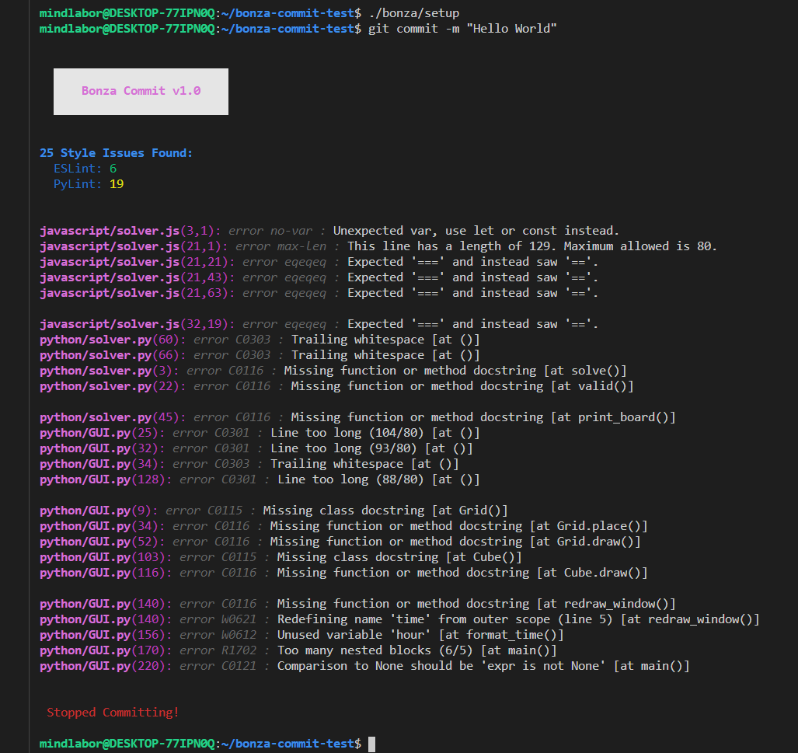This screenshot has height=753, width=798.
Task: Click python/GUI.py(116) Cube.draw() docstring error
Action: click(x=343, y=572)
